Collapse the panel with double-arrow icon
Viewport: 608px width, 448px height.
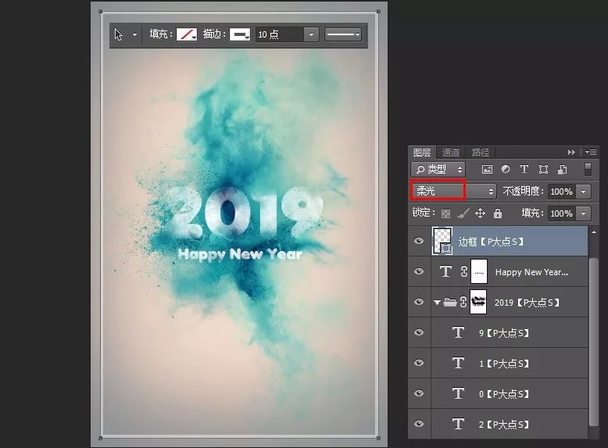click(571, 152)
